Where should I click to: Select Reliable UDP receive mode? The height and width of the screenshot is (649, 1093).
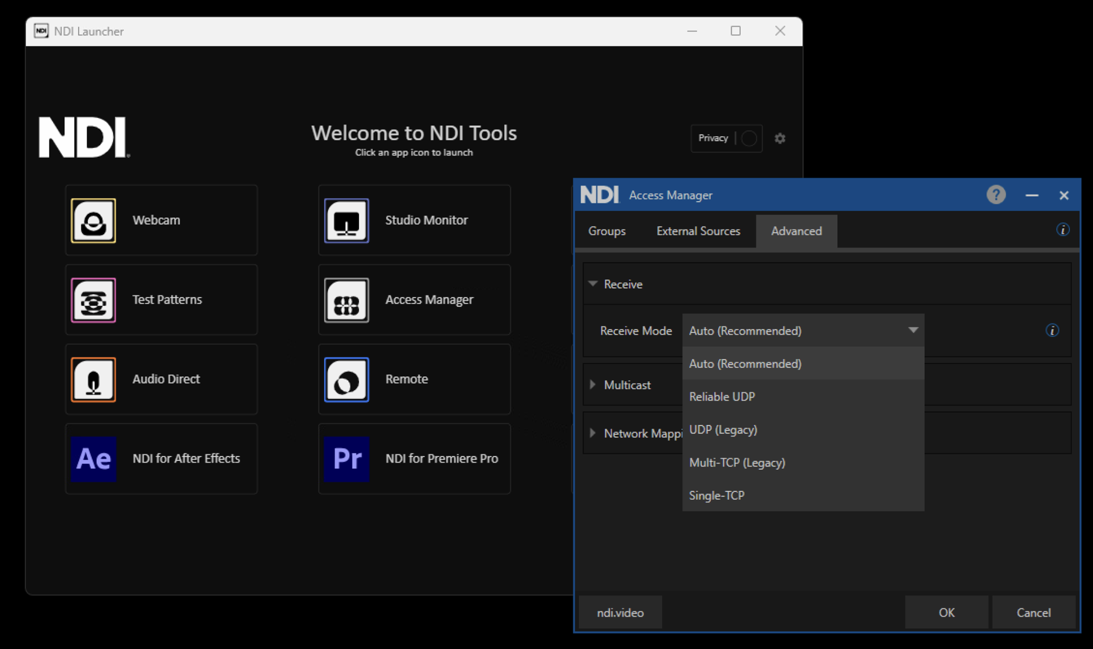point(803,397)
